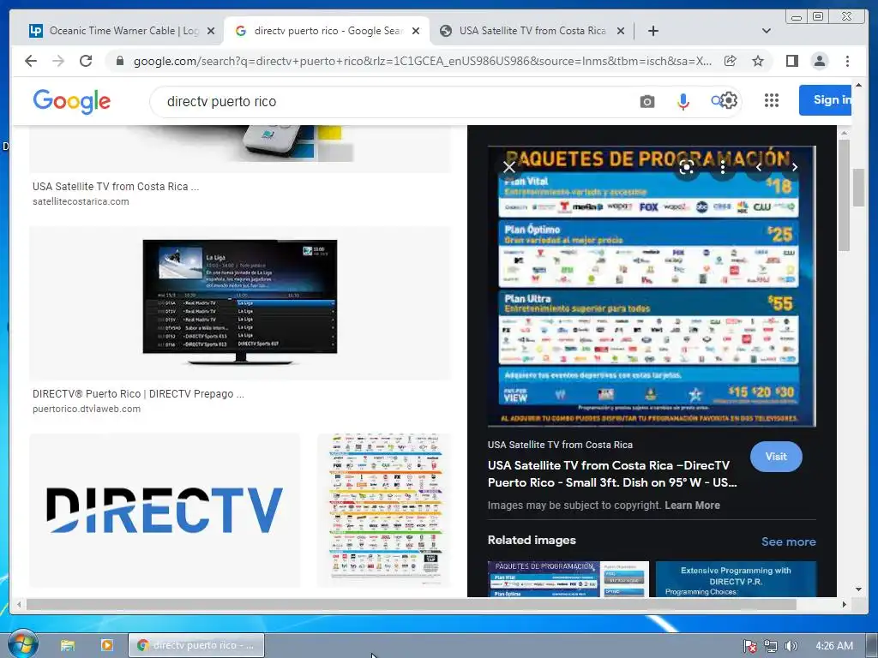Reload the page with the refresh icon
This screenshot has width=878, height=658.
point(86,61)
